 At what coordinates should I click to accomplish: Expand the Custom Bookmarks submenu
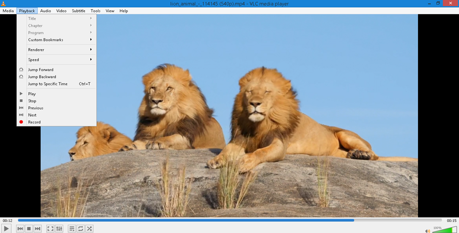[x=56, y=40]
